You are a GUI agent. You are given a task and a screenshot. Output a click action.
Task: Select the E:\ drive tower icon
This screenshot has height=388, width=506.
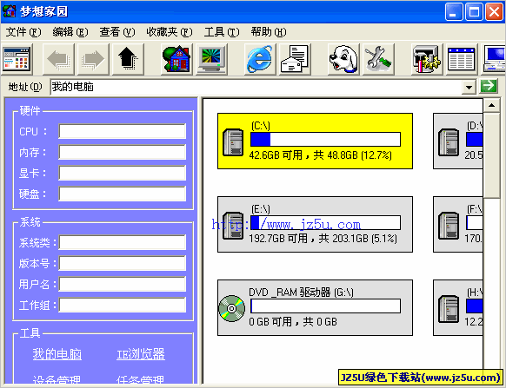click(x=233, y=226)
